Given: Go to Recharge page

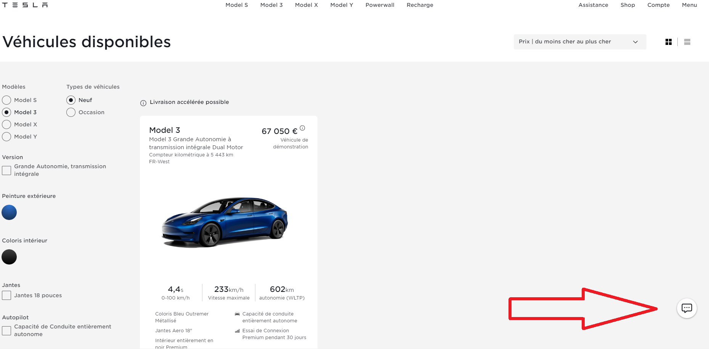Looking at the screenshot, I should 420,5.
